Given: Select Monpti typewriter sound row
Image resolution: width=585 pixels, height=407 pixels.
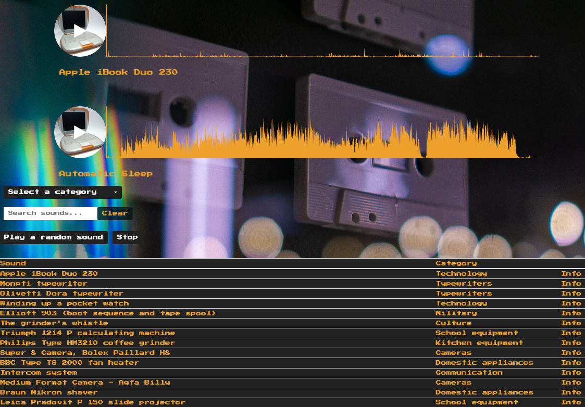Looking at the screenshot, I should tap(44, 284).
